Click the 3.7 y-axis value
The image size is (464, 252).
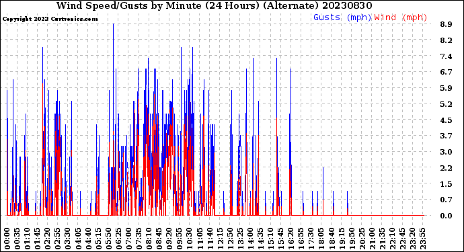coord(446,136)
